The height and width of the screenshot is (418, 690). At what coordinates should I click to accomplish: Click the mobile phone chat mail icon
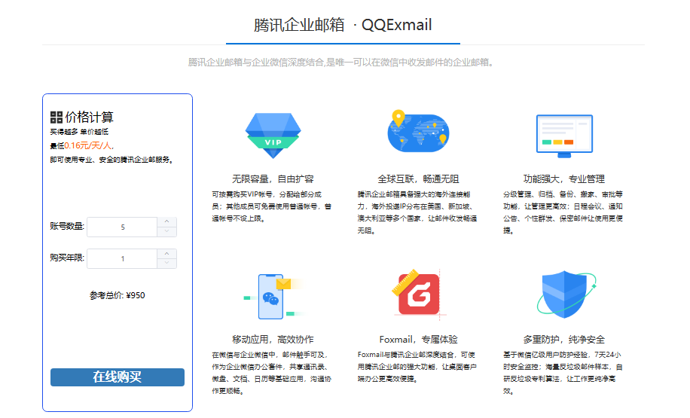272,294
